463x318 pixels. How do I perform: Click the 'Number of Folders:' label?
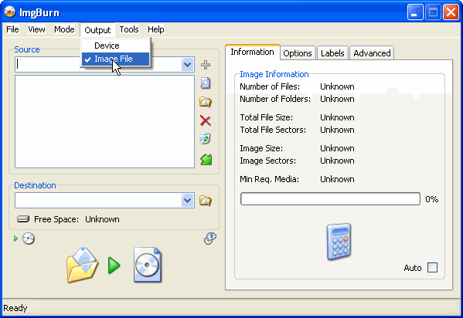[275, 99]
